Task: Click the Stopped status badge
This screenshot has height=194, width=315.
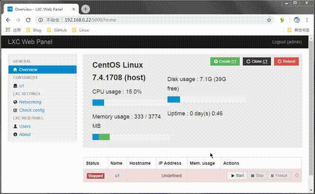Action: (x=96, y=176)
